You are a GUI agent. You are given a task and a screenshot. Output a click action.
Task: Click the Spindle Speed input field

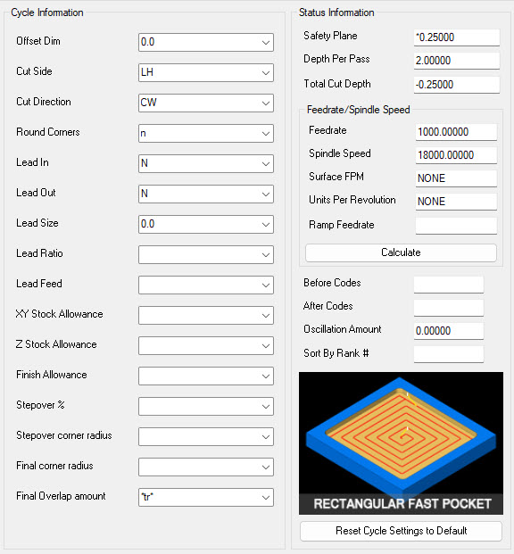456,155
